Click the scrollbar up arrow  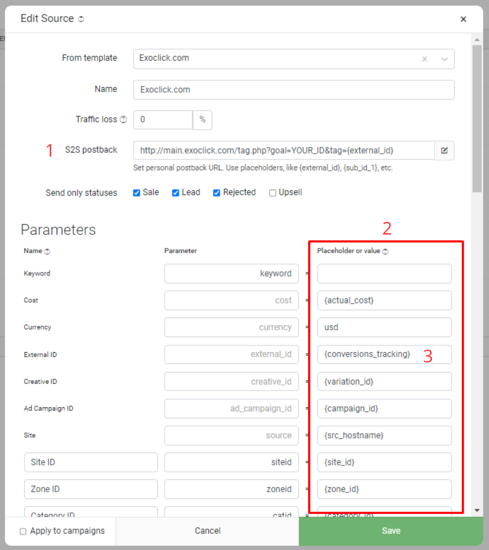coord(477,40)
